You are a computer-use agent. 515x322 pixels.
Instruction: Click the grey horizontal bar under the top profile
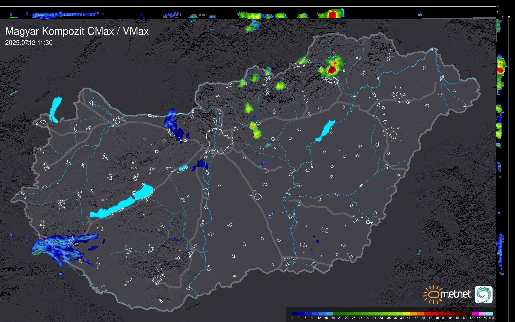(484, 18)
